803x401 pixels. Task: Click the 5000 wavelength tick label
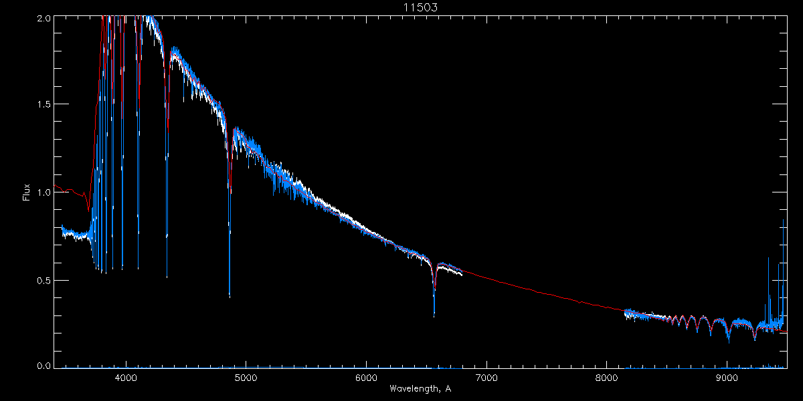click(246, 378)
